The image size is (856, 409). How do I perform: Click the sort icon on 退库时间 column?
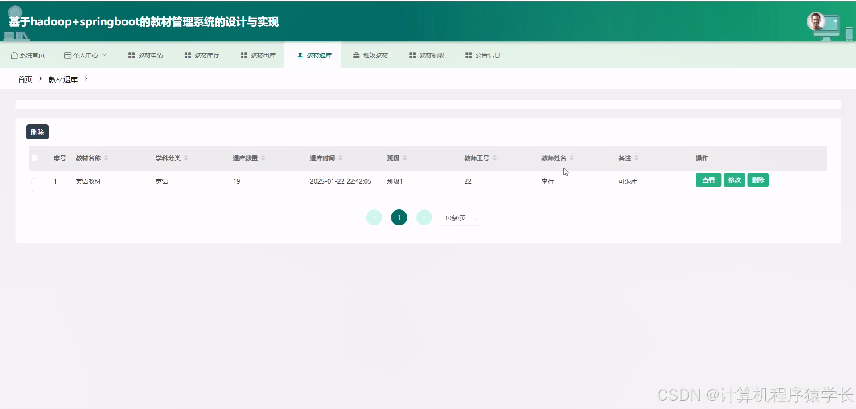click(341, 158)
